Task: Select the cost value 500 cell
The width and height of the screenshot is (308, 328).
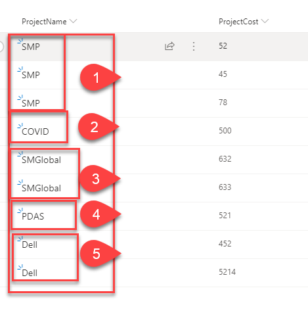Action: (x=225, y=131)
